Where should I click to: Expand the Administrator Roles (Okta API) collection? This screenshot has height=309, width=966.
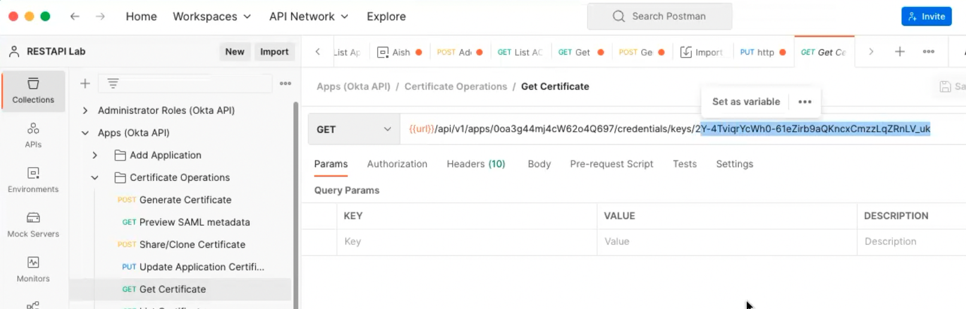pyautogui.click(x=85, y=110)
